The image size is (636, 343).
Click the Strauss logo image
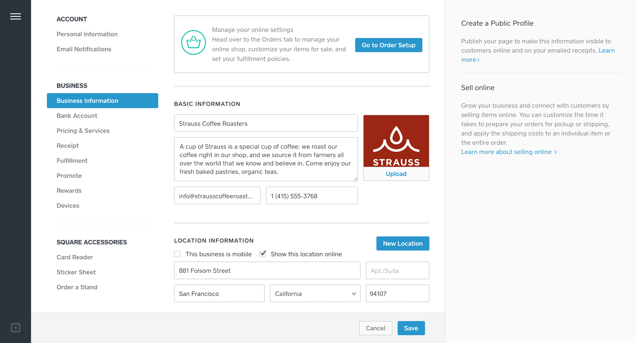coord(396,141)
